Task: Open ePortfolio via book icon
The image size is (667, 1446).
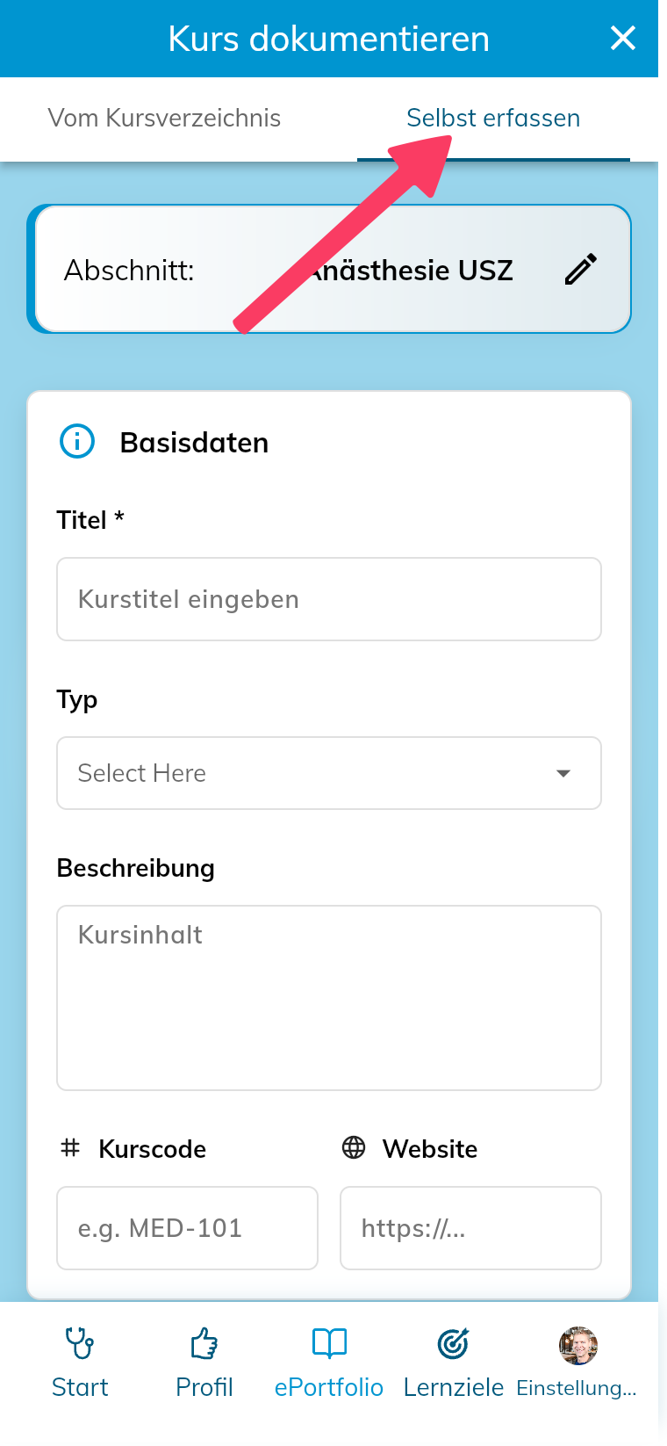Action: [329, 1343]
